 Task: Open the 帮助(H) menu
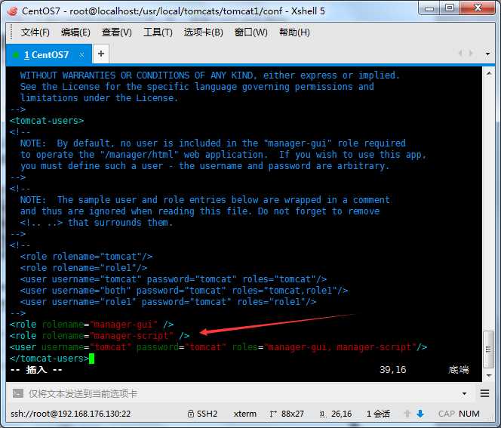[x=294, y=32]
